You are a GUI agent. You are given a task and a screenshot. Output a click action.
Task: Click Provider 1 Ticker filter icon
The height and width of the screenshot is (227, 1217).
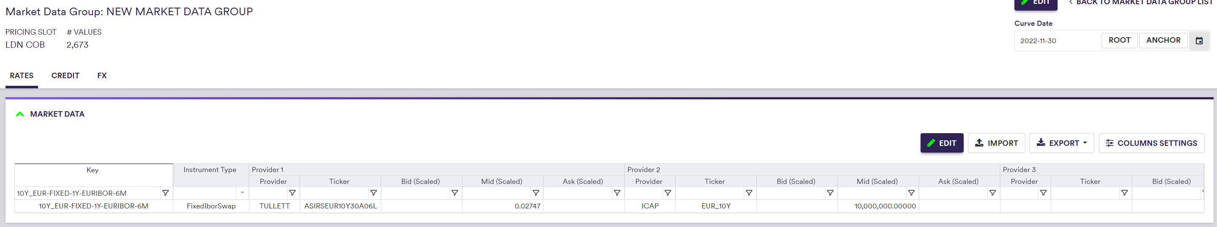[373, 193]
